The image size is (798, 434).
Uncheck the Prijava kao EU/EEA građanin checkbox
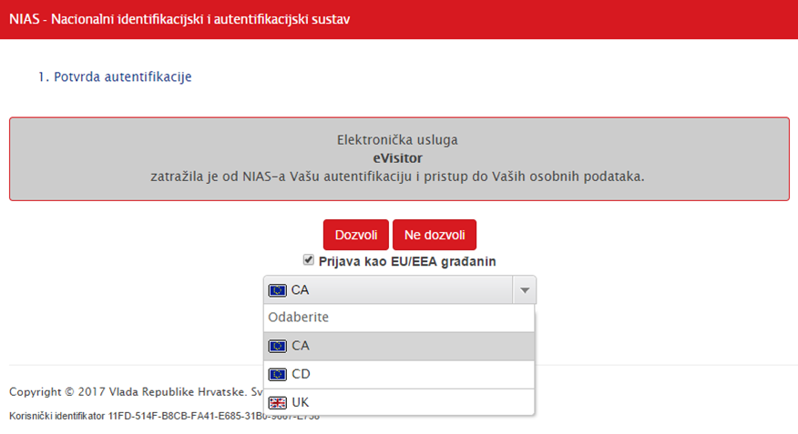tap(309, 260)
